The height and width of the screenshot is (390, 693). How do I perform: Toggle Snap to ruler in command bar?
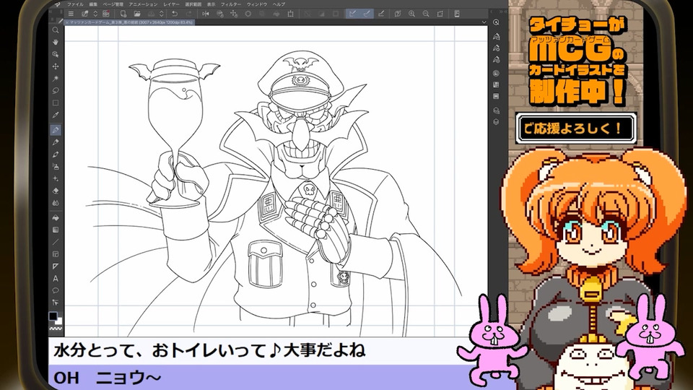pos(353,14)
